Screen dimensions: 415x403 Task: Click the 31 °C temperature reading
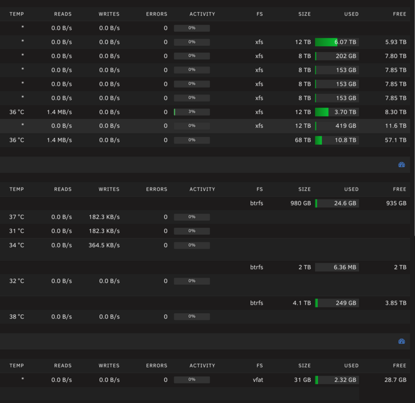pos(17,231)
